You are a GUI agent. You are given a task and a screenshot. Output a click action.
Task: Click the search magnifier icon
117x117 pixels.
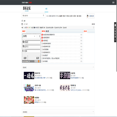pos(44,15)
